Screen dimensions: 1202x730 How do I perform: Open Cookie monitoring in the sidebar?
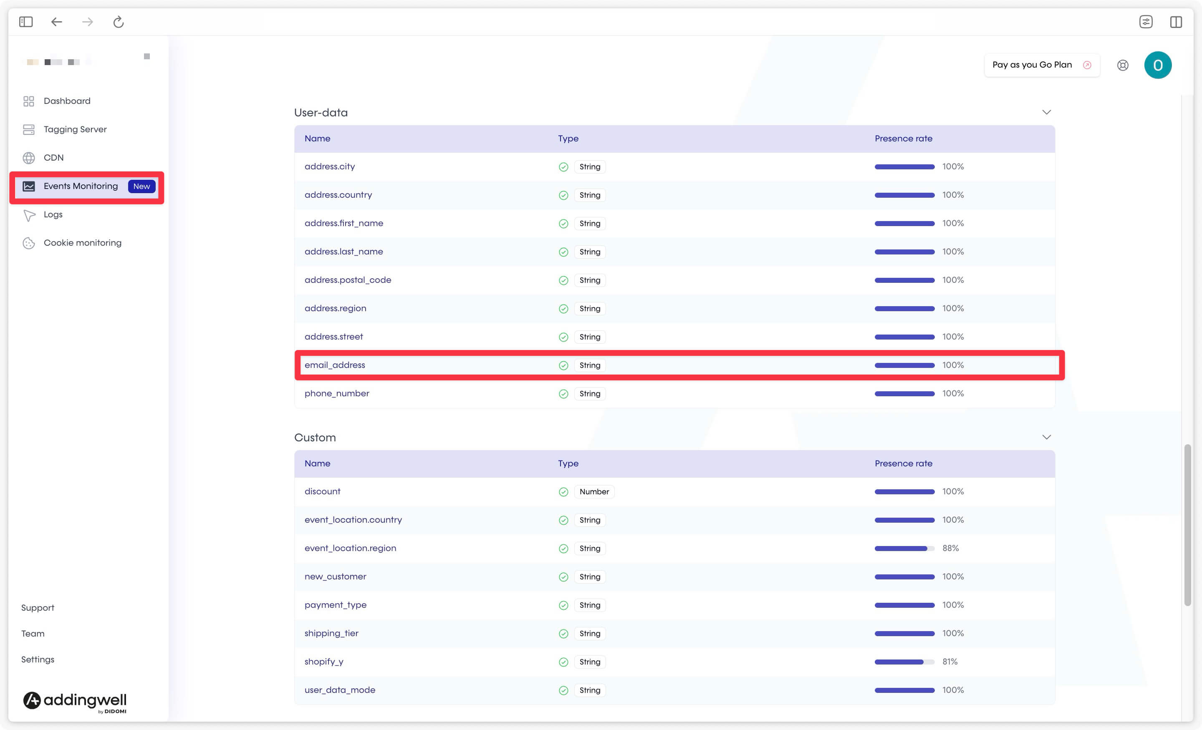[x=83, y=243]
